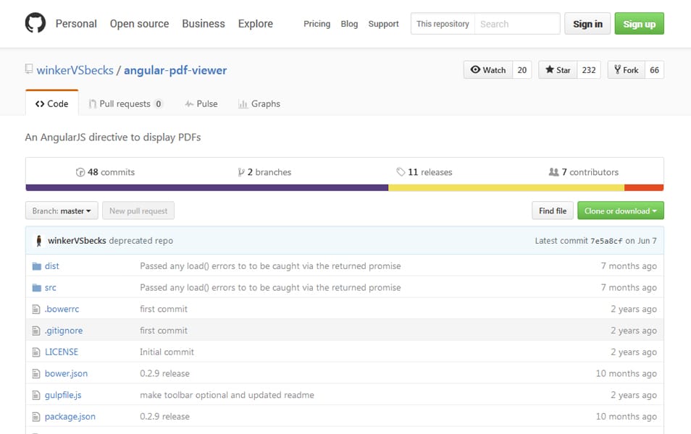Viewport: 691px width, 434px height.
Task: Open latest commit 7e5a8cf
Action: [x=606, y=241]
